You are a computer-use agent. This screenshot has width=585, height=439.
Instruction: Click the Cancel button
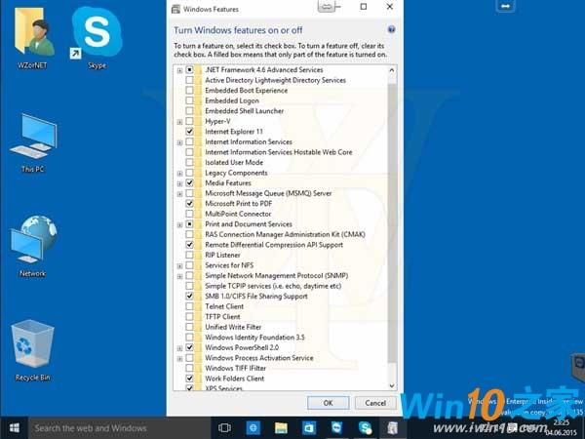pos(375,403)
